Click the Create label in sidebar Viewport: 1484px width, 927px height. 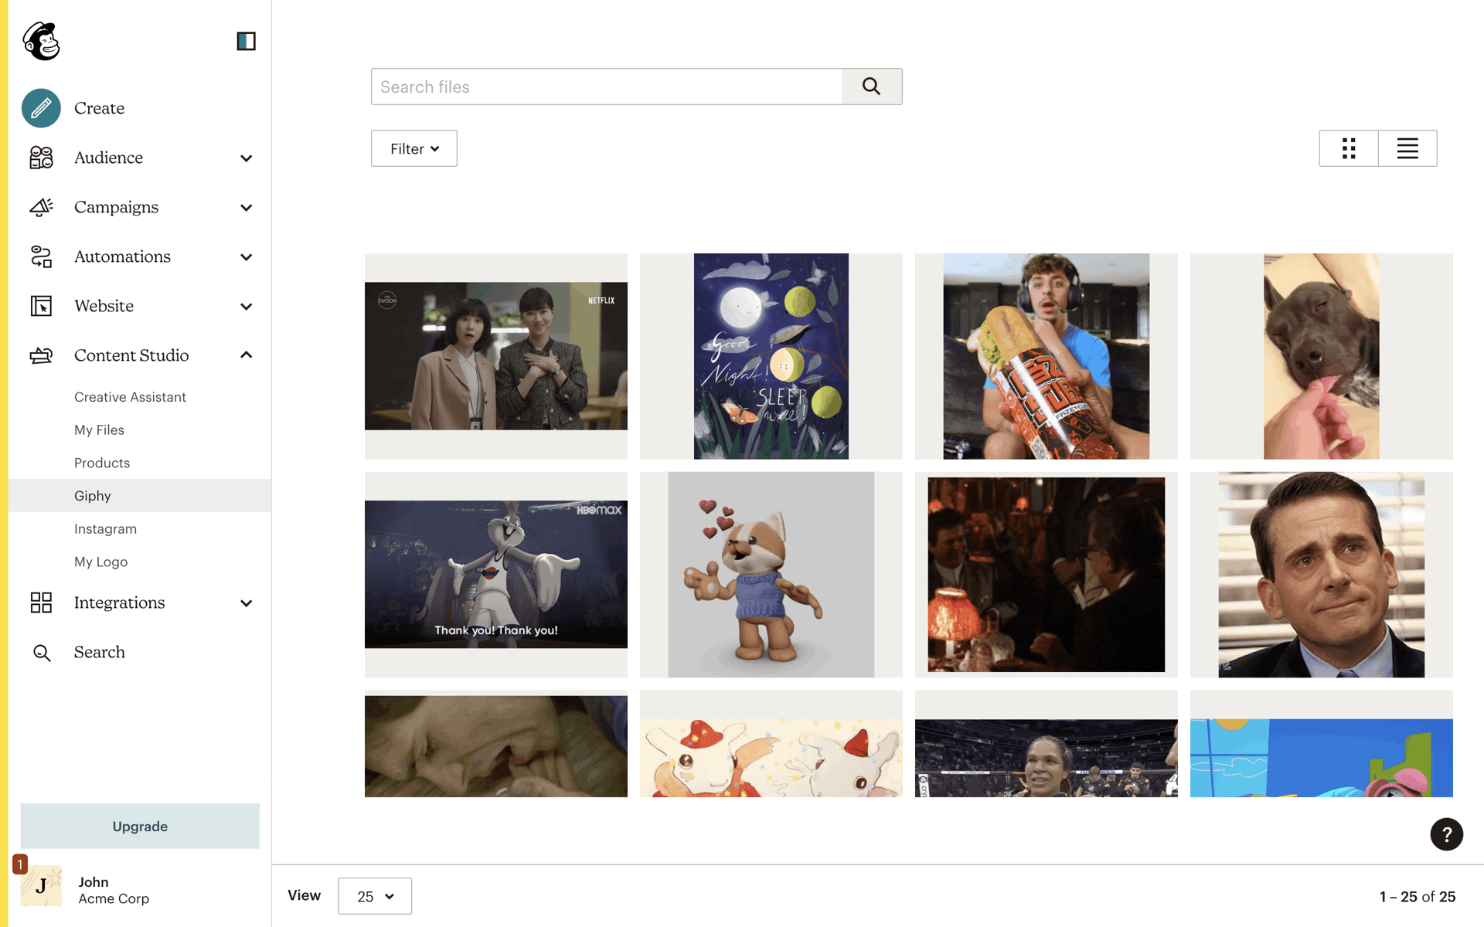click(99, 108)
